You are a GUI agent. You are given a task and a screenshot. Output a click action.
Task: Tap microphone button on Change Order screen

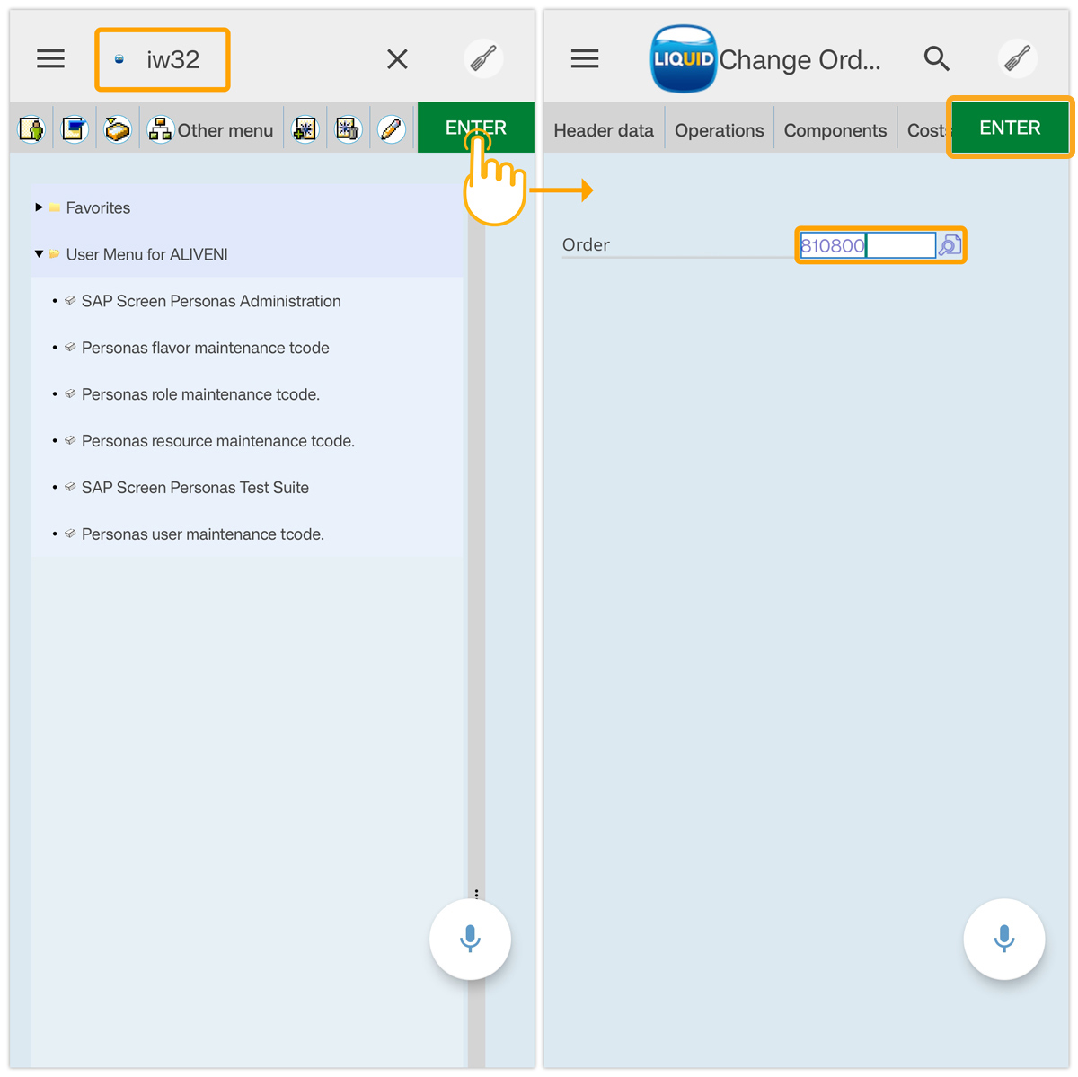click(x=1004, y=939)
